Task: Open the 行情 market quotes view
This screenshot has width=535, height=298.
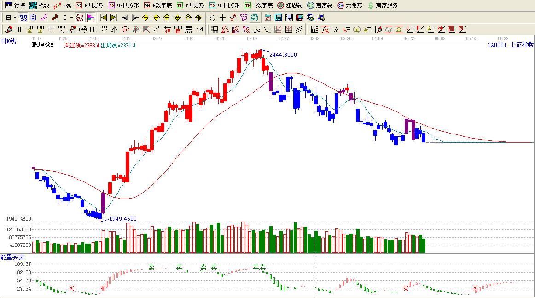Action: tap(15, 6)
